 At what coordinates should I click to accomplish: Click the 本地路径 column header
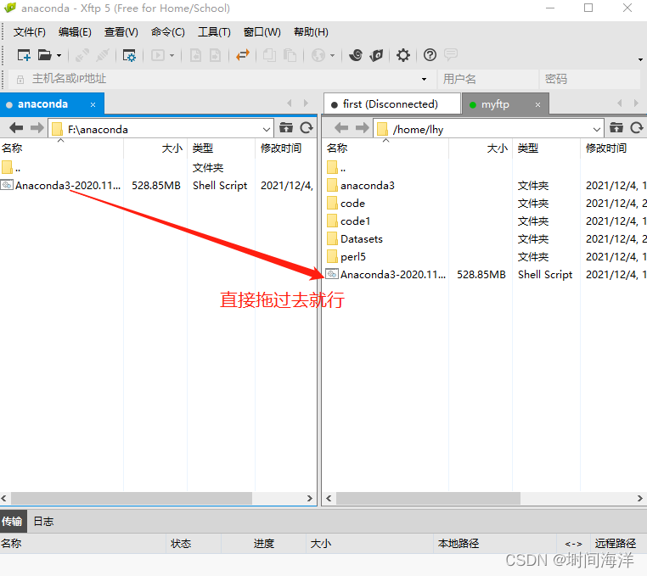coord(494,544)
